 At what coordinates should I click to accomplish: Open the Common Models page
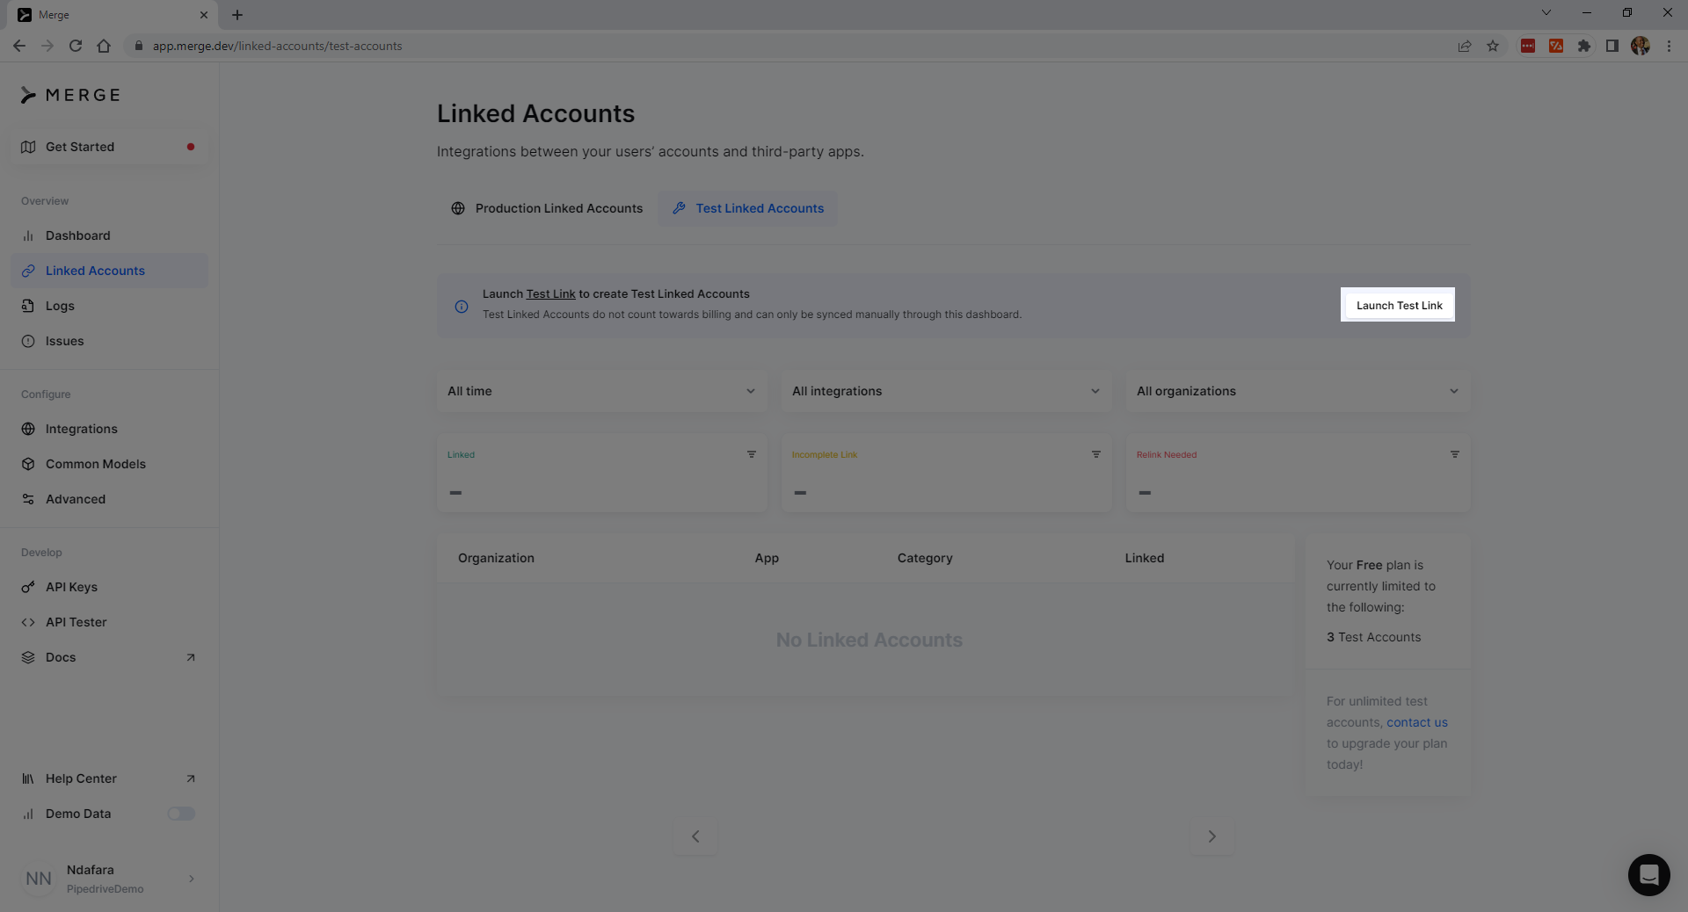[96, 464]
